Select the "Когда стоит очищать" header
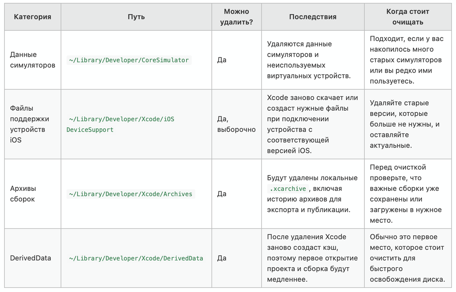This screenshot has height=292, width=456. [x=407, y=17]
